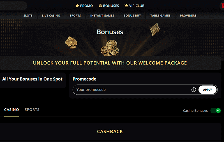Switch to the SPORTS bonuses tab
The height and width of the screenshot is (142, 224).
pos(32,110)
